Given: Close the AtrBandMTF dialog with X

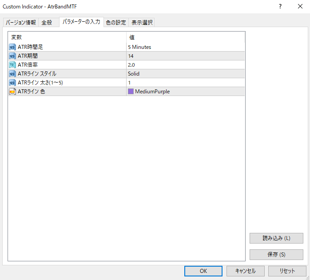Looking at the screenshot, I should pos(300,6).
